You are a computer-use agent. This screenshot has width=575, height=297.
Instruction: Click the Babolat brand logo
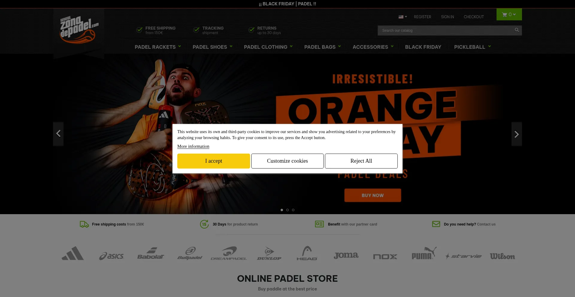(151, 254)
